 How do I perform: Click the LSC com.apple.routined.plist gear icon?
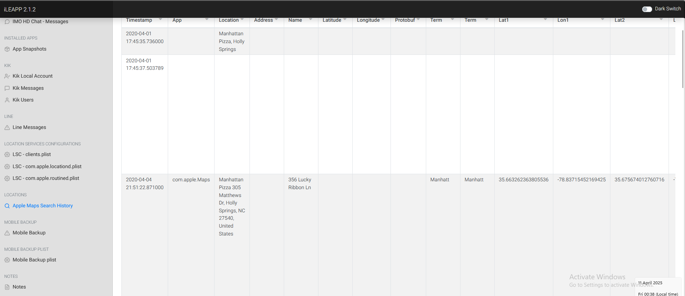(x=7, y=178)
